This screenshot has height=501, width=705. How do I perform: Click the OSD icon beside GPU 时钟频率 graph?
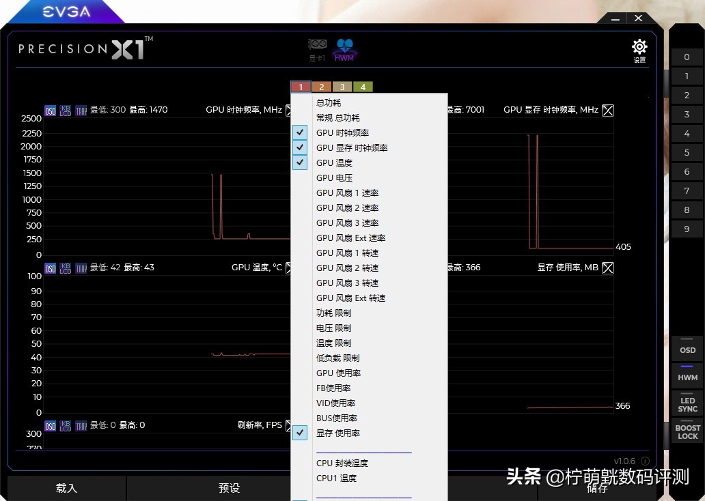tap(50, 110)
